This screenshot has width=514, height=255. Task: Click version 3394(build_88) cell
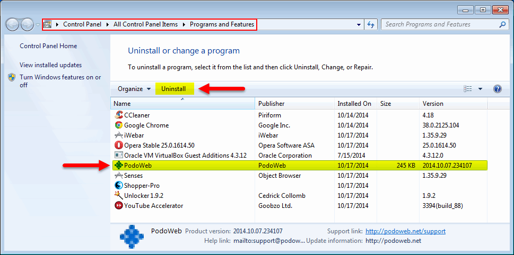coord(442,206)
